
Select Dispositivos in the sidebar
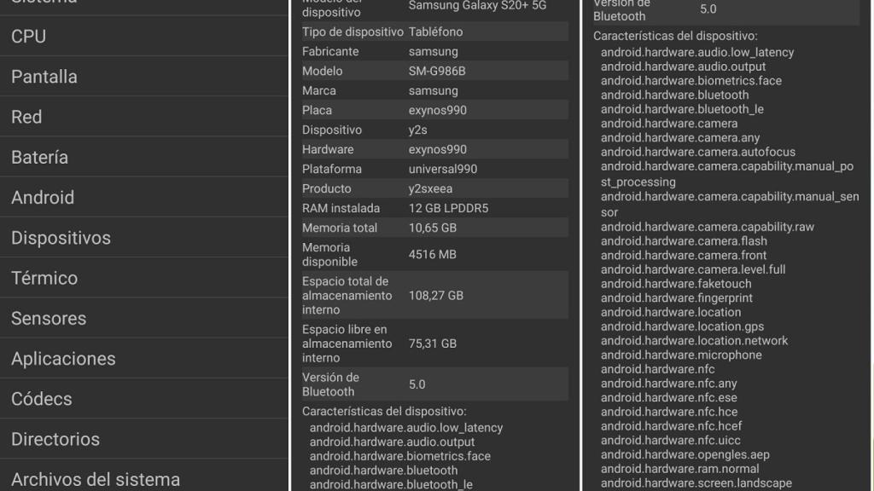(60, 237)
